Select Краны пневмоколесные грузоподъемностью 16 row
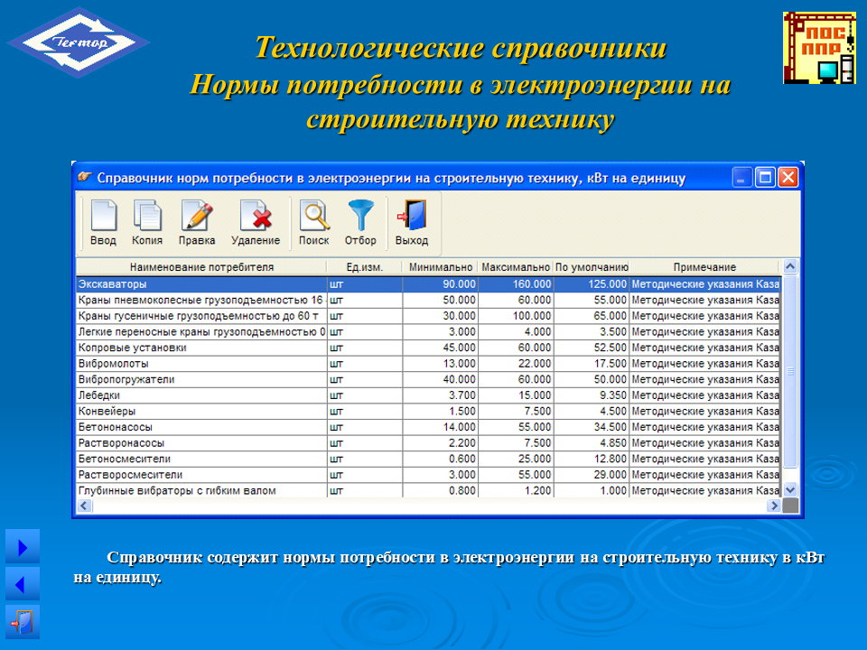867x650 pixels. (428, 300)
